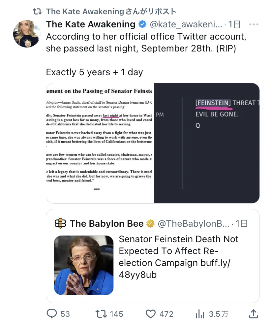Tap the repost indicator icon at top
The image size is (273, 327).
tap(38, 12)
